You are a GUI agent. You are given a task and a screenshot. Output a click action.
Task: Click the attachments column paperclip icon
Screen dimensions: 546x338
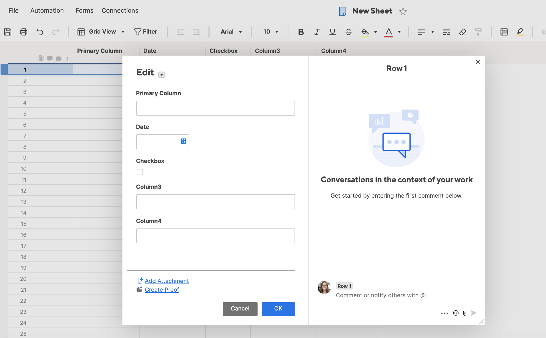tap(41, 58)
